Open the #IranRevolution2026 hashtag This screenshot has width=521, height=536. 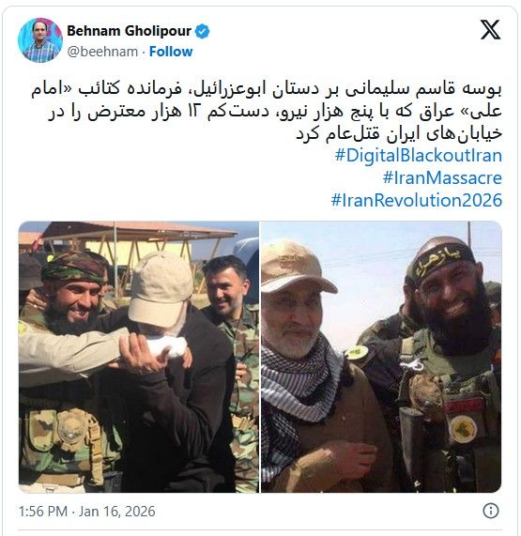pyautogui.click(x=417, y=200)
